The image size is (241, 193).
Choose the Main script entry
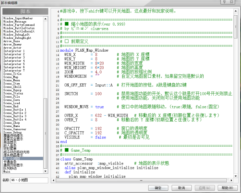pos(7,172)
